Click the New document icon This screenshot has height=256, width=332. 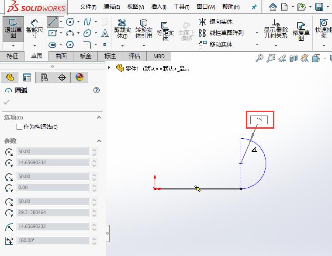[284, 7]
